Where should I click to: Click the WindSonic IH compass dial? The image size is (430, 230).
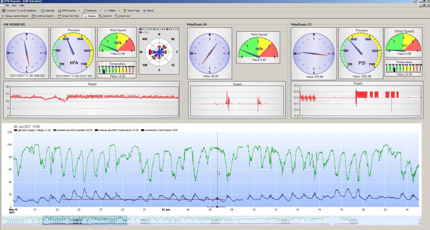(210, 53)
